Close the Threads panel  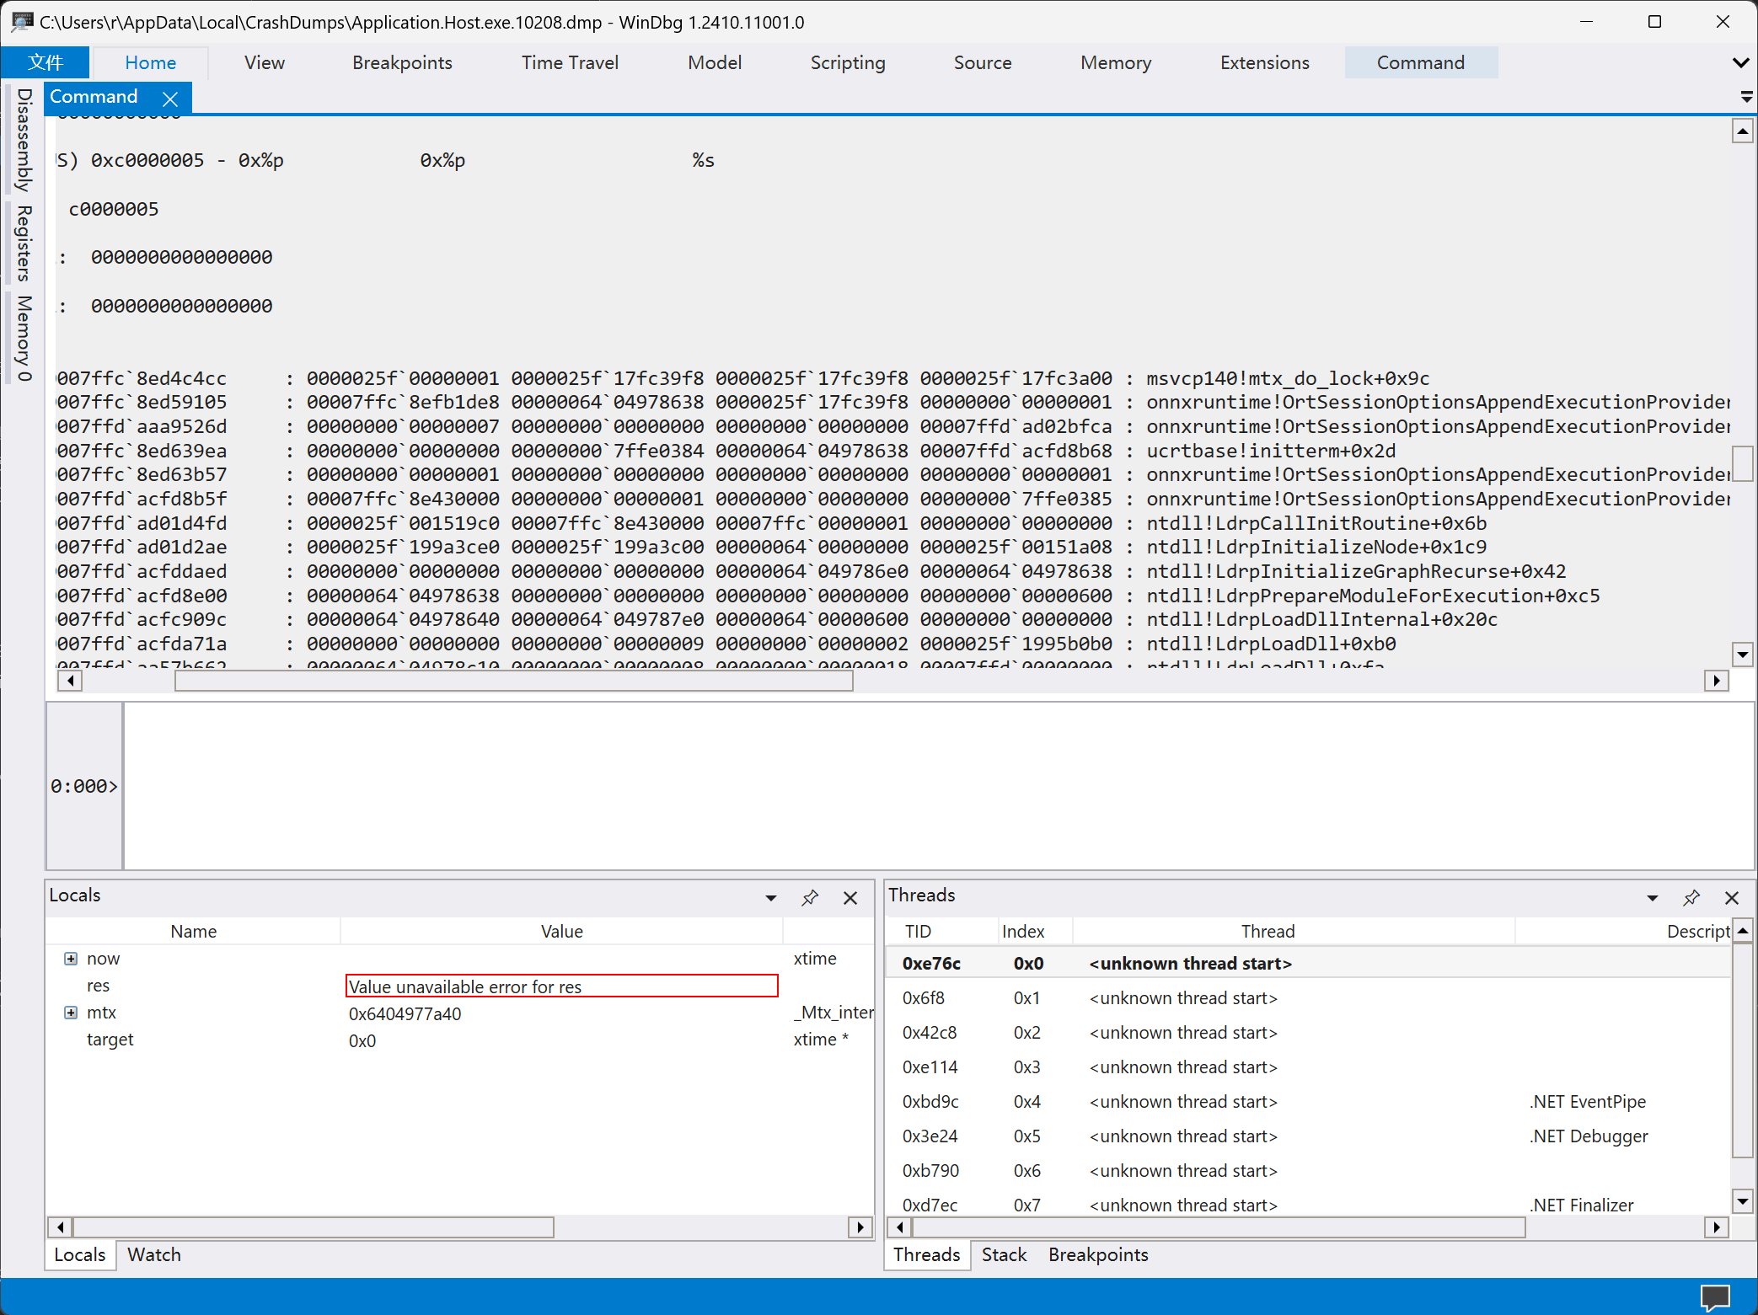point(1732,898)
